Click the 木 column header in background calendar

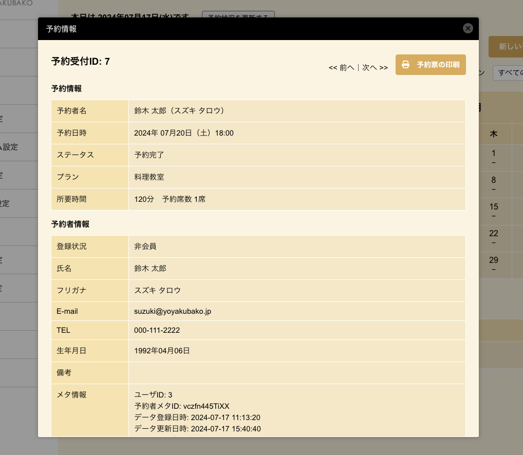click(x=494, y=134)
